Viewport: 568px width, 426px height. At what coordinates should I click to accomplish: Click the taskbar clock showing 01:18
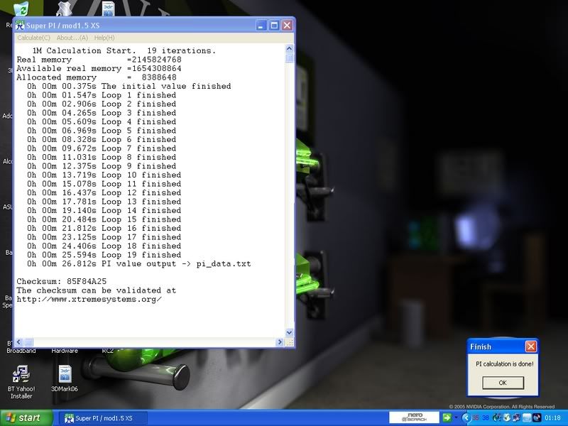[552, 418]
